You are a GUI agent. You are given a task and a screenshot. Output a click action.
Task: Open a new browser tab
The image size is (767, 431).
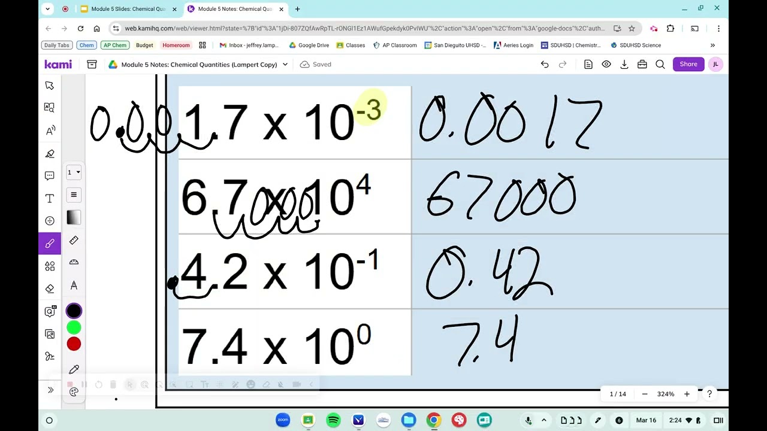pos(297,9)
